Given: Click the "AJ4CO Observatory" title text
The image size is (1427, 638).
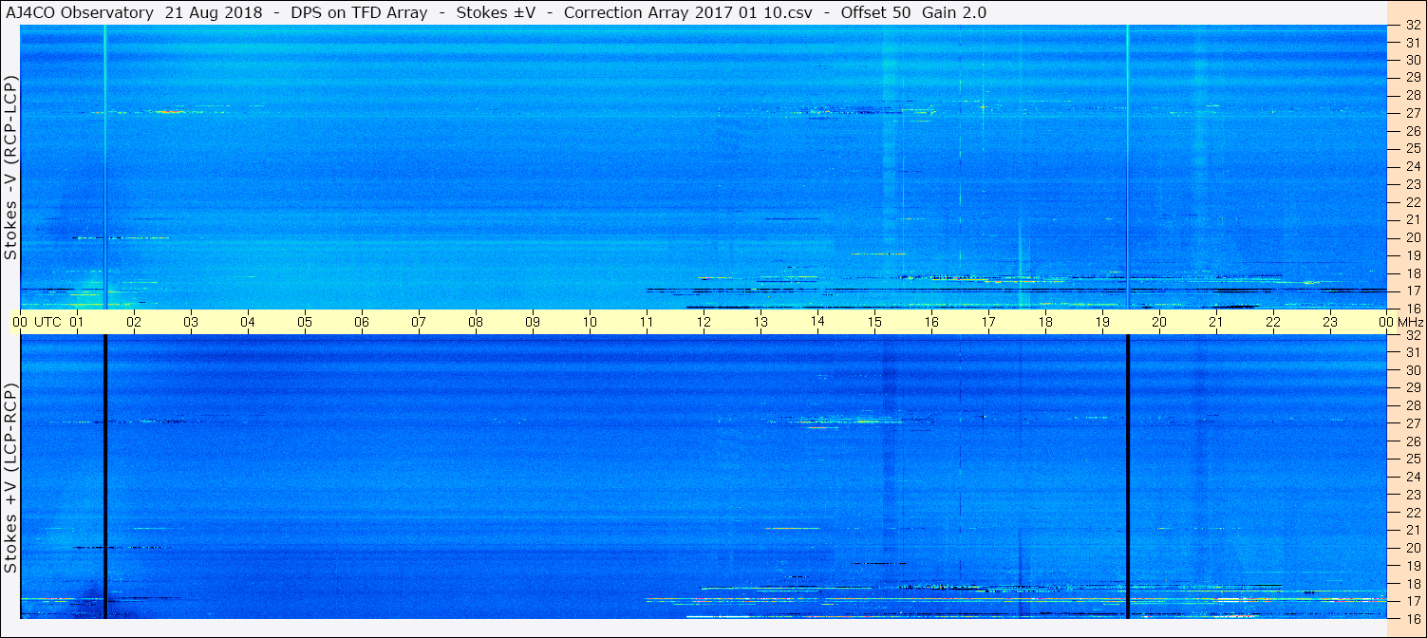Looking at the screenshot, I should [78, 13].
